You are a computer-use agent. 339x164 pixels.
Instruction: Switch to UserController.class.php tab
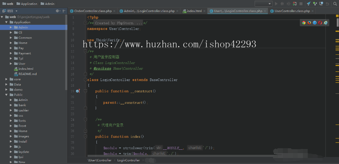[x=292, y=11]
